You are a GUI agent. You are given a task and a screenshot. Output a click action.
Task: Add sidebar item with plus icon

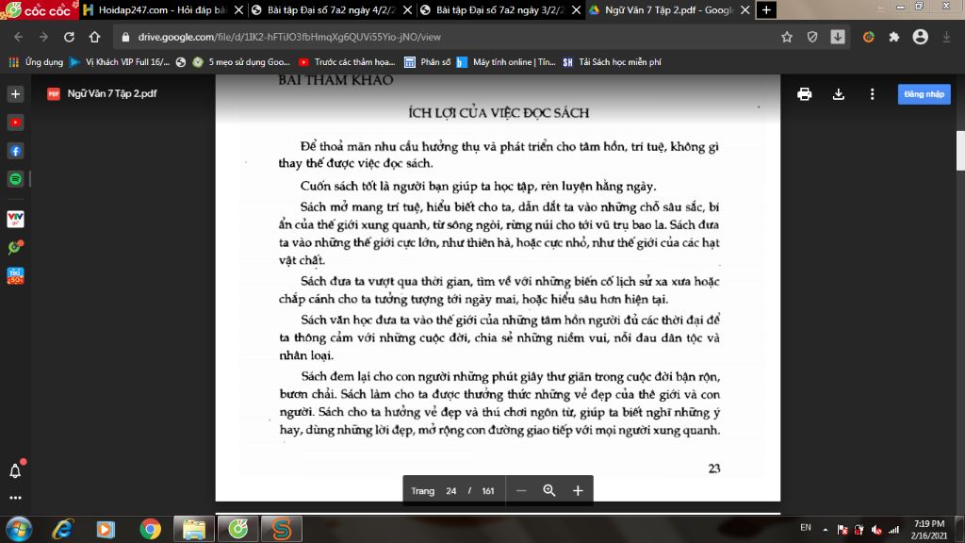pos(15,94)
